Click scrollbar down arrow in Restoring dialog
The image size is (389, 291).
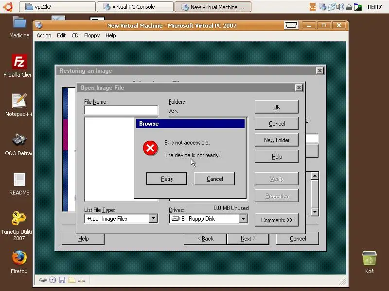[315, 212]
